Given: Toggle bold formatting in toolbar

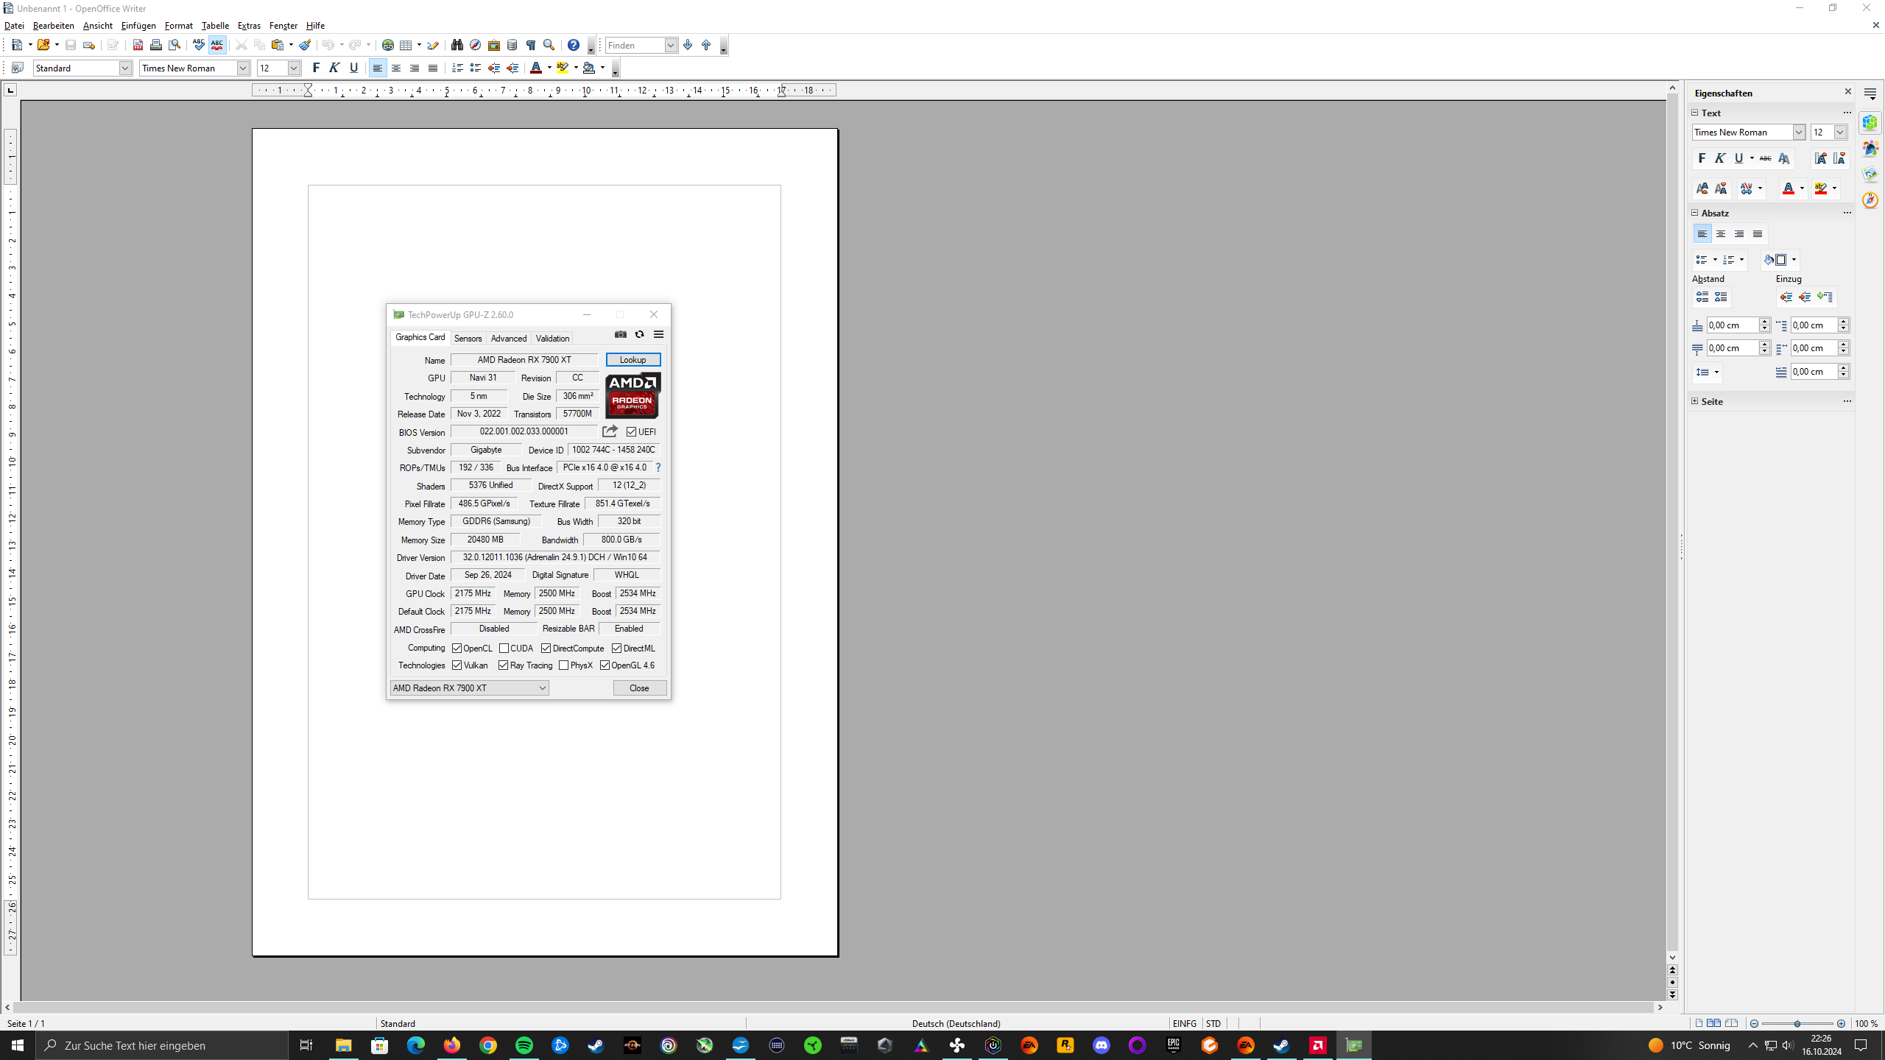Looking at the screenshot, I should pos(316,68).
